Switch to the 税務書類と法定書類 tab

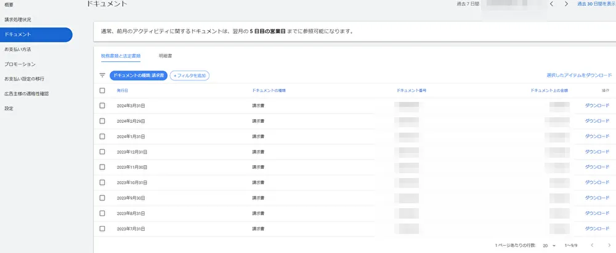pyautogui.click(x=121, y=56)
